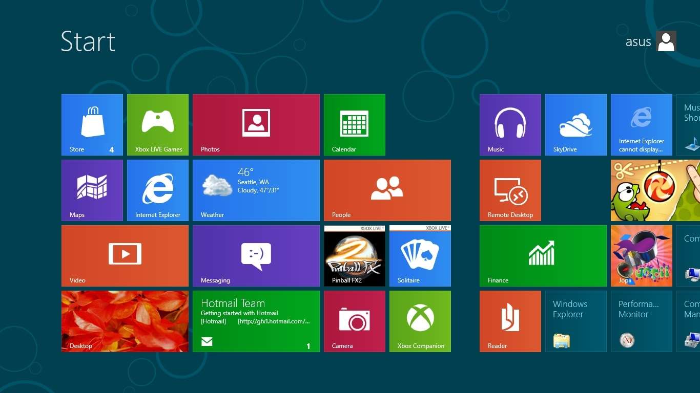
Task: Open the Photos tile
Action: pos(256,125)
